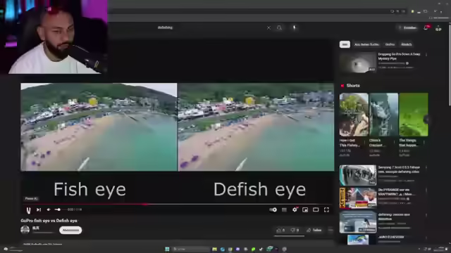Open the channel avatar below video
Image resolution: width=451 pixels, height=253 pixels.
(25, 230)
